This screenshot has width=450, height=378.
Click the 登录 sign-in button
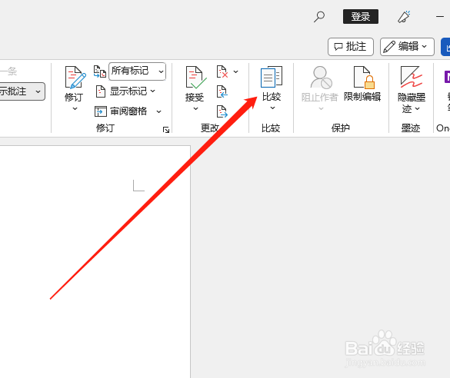click(361, 16)
